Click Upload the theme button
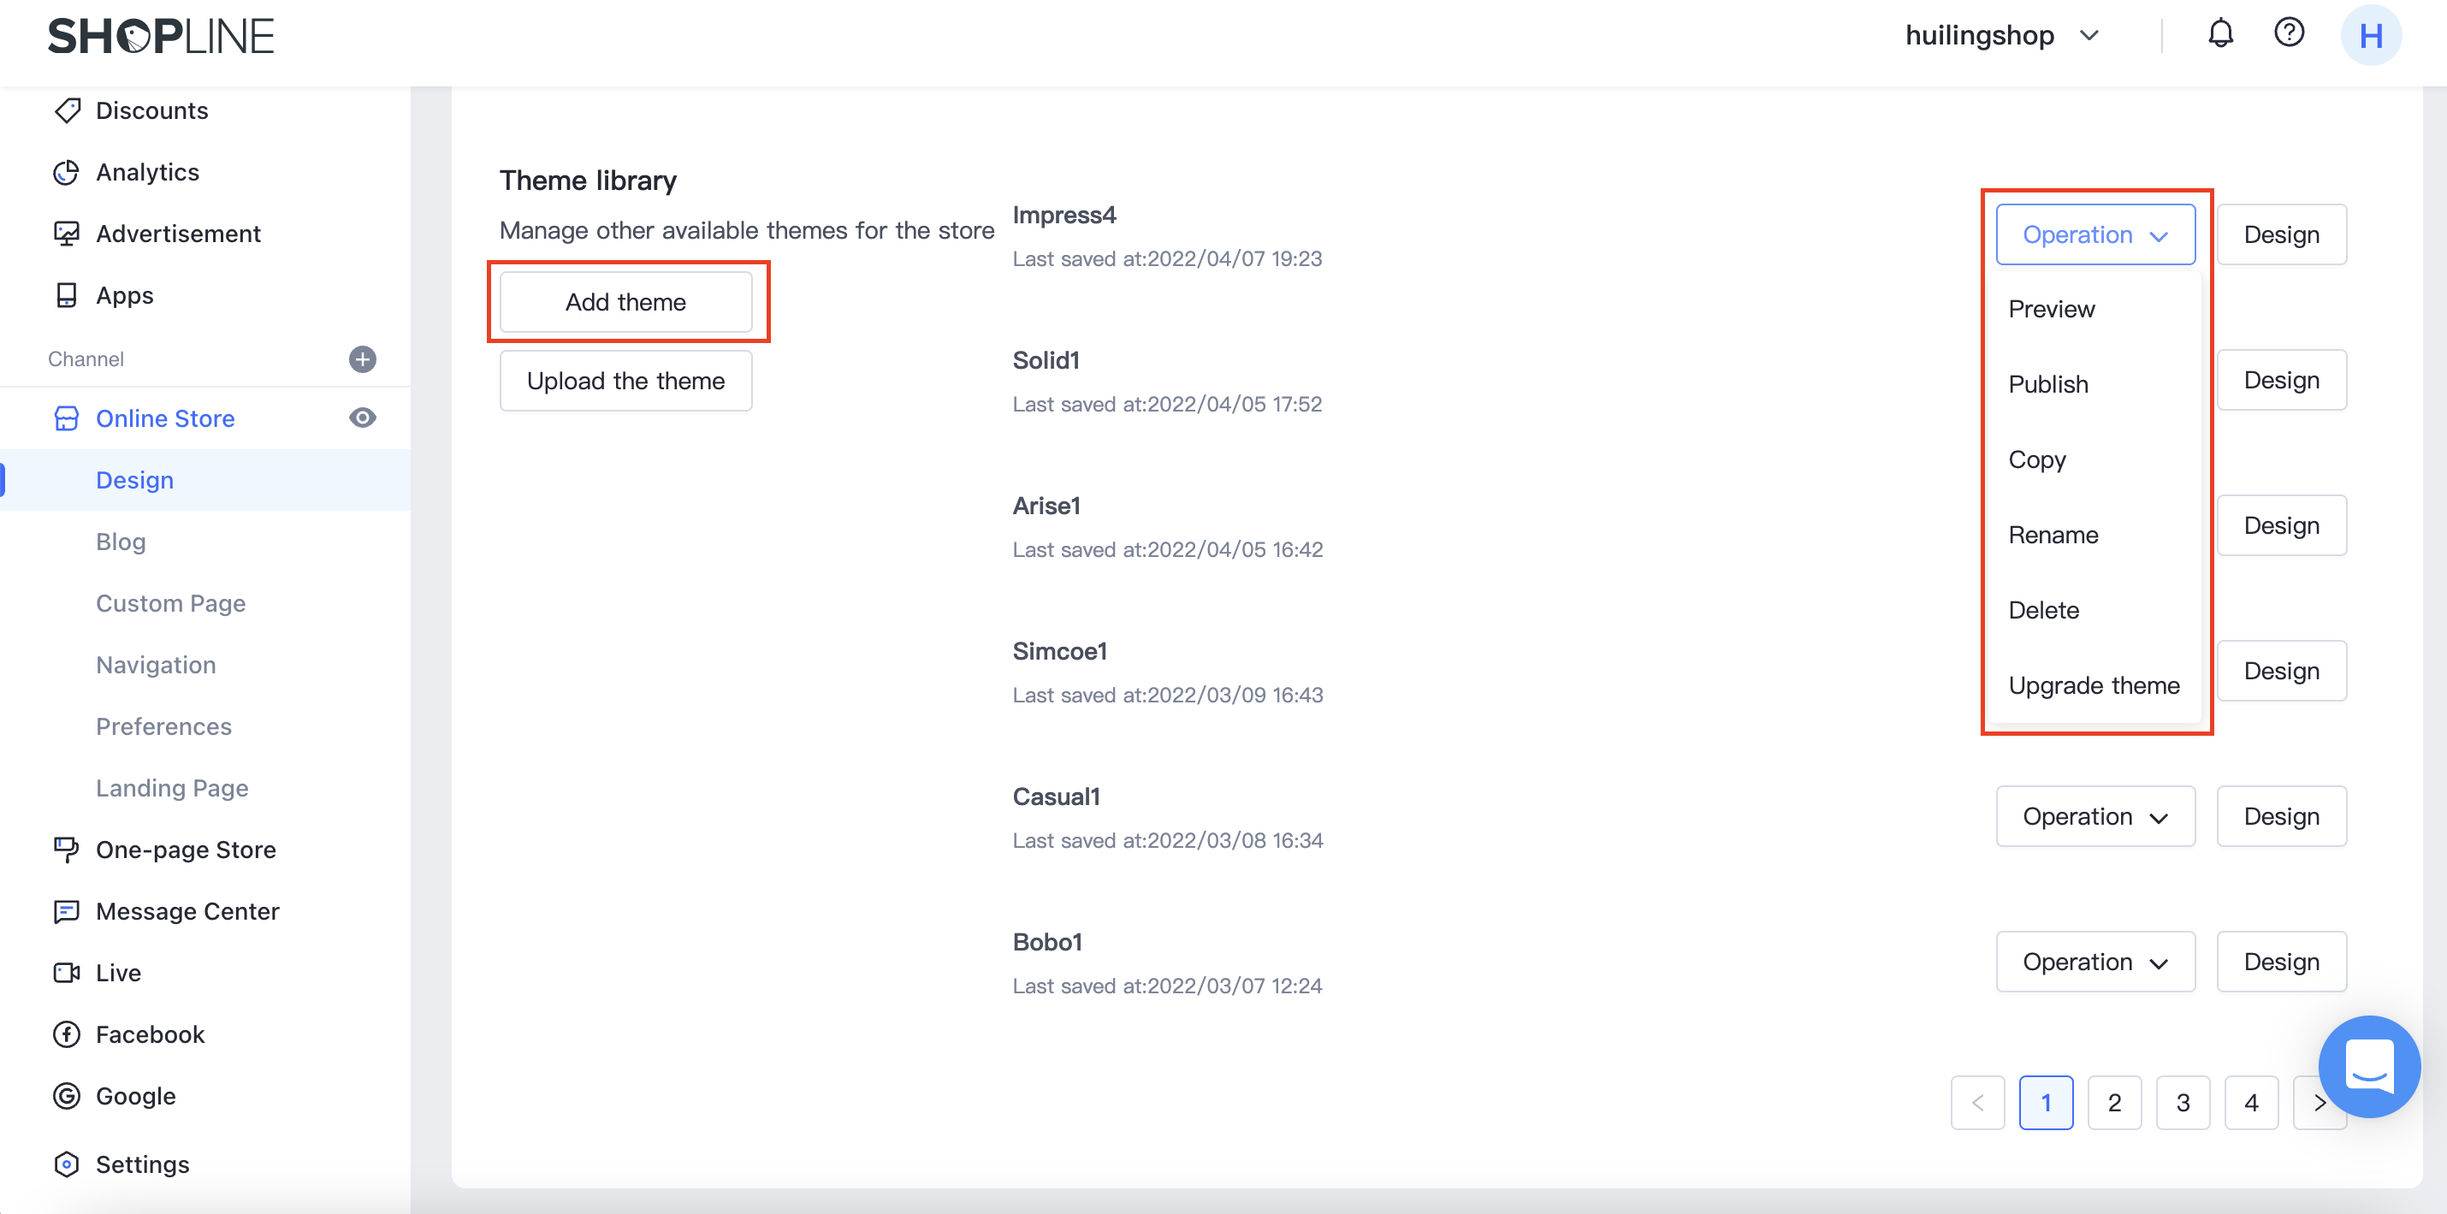This screenshot has width=2447, height=1214. (625, 381)
